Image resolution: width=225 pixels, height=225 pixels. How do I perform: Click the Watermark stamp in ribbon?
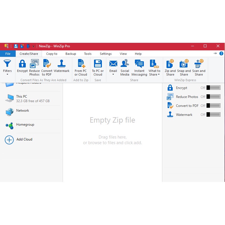(x=62, y=64)
